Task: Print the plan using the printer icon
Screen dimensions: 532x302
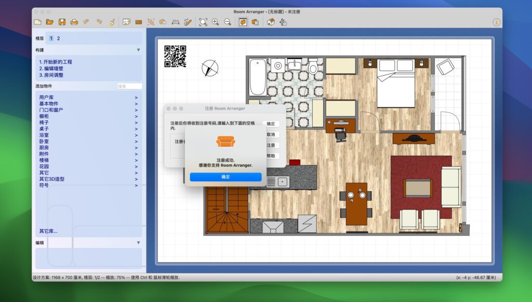Action: tap(74, 22)
